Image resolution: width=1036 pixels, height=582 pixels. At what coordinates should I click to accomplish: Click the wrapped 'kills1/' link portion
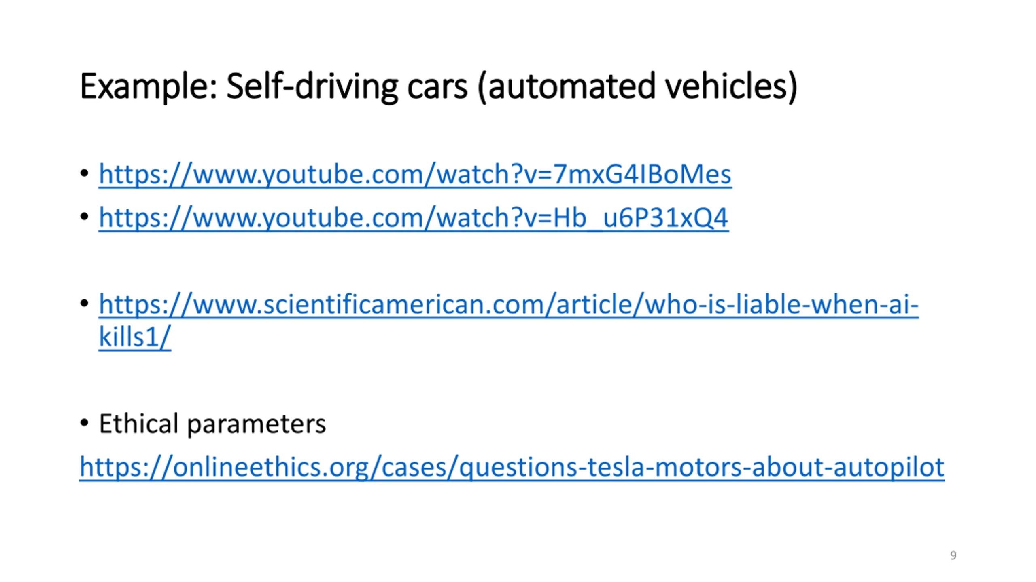tap(135, 337)
